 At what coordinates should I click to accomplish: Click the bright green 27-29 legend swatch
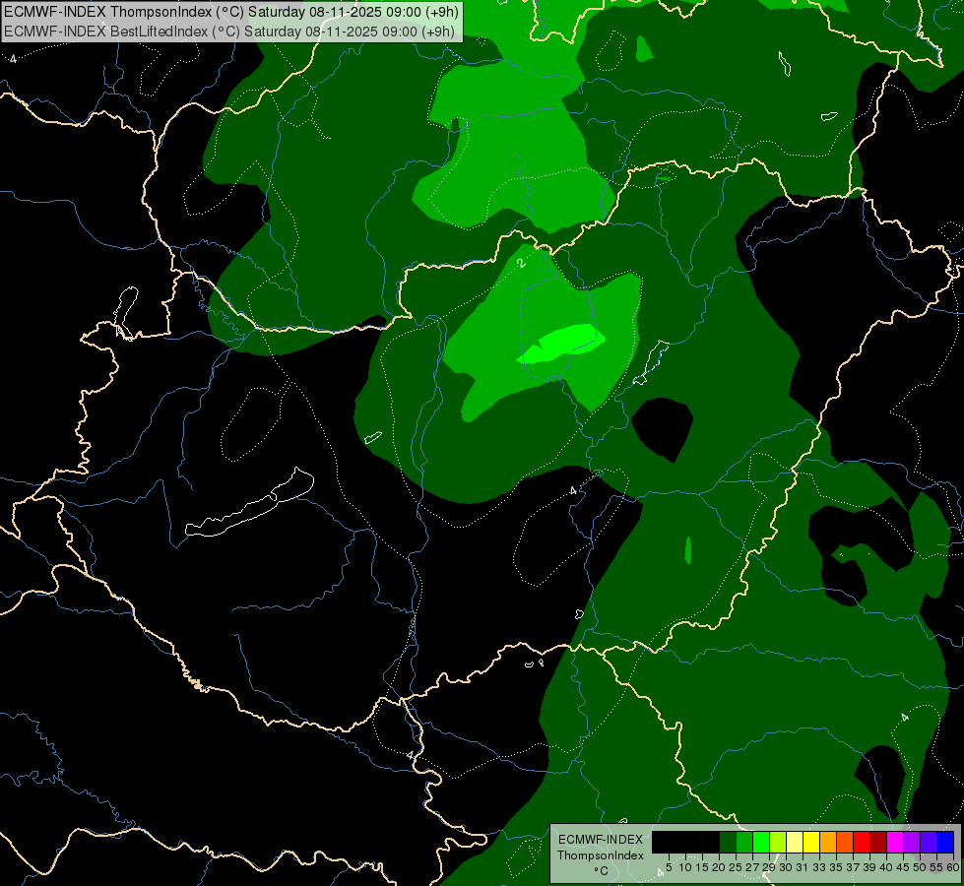pyautogui.click(x=761, y=842)
